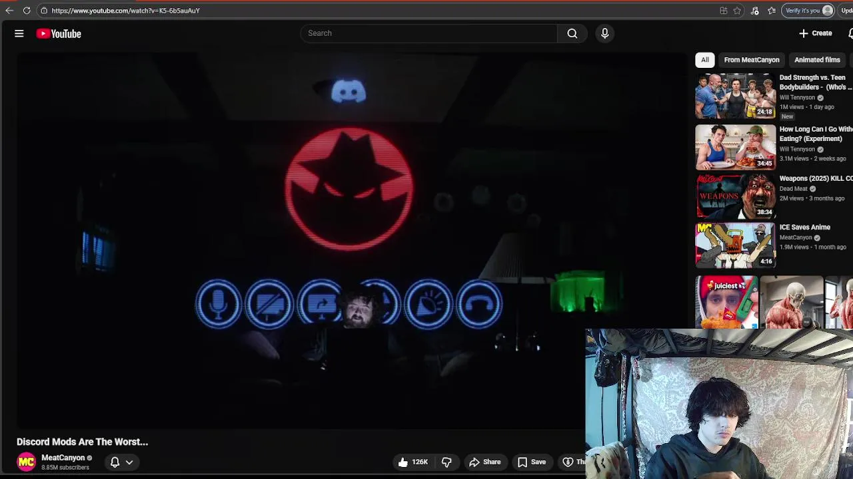Click the magnifier search button
Image resolution: width=853 pixels, height=479 pixels.
point(572,33)
